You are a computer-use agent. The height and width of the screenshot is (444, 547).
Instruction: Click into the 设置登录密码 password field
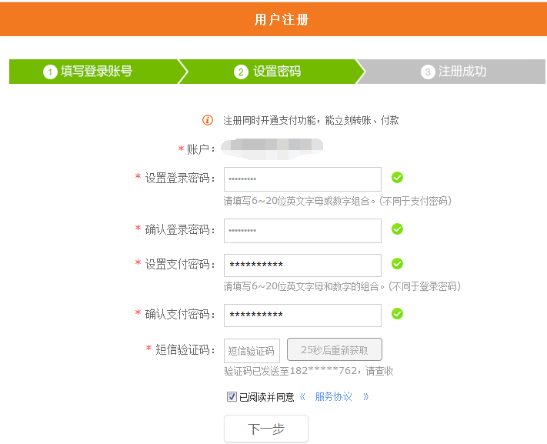coord(302,179)
